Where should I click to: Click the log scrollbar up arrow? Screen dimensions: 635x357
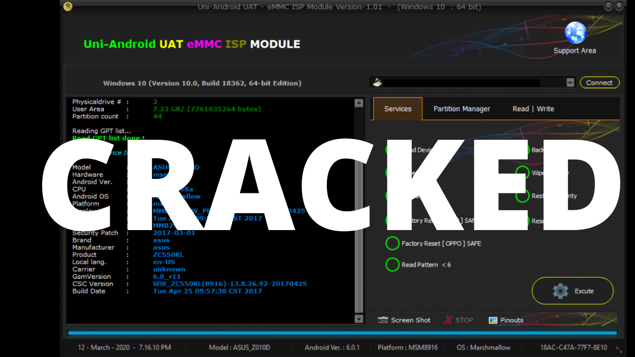pyautogui.click(x=359, y=103)
